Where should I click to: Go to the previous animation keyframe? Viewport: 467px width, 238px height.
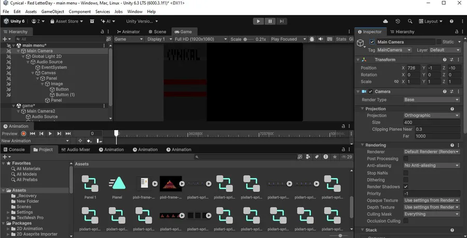tap(42, 134)
